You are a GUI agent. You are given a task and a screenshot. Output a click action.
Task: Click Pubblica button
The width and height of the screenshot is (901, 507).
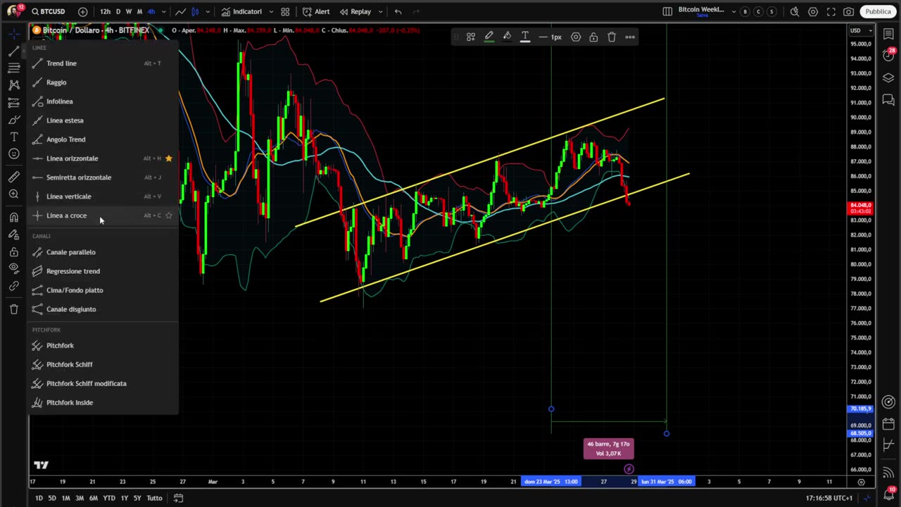click(878, 11)
